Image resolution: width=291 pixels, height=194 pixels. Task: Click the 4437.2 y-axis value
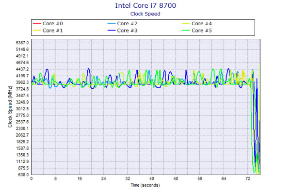point(22,69)
